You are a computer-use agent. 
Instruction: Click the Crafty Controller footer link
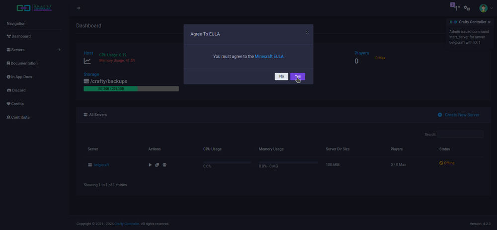[127, 224]
